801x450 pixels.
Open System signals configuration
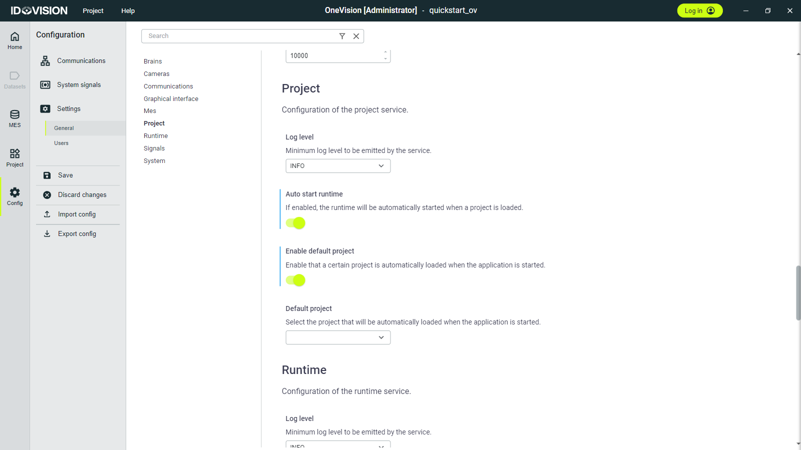(x=79, y=85)
